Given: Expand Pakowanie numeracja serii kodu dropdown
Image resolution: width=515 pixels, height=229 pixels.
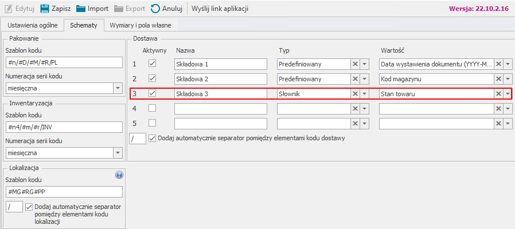Looking at the screenshot, I should tap(118, 88).
